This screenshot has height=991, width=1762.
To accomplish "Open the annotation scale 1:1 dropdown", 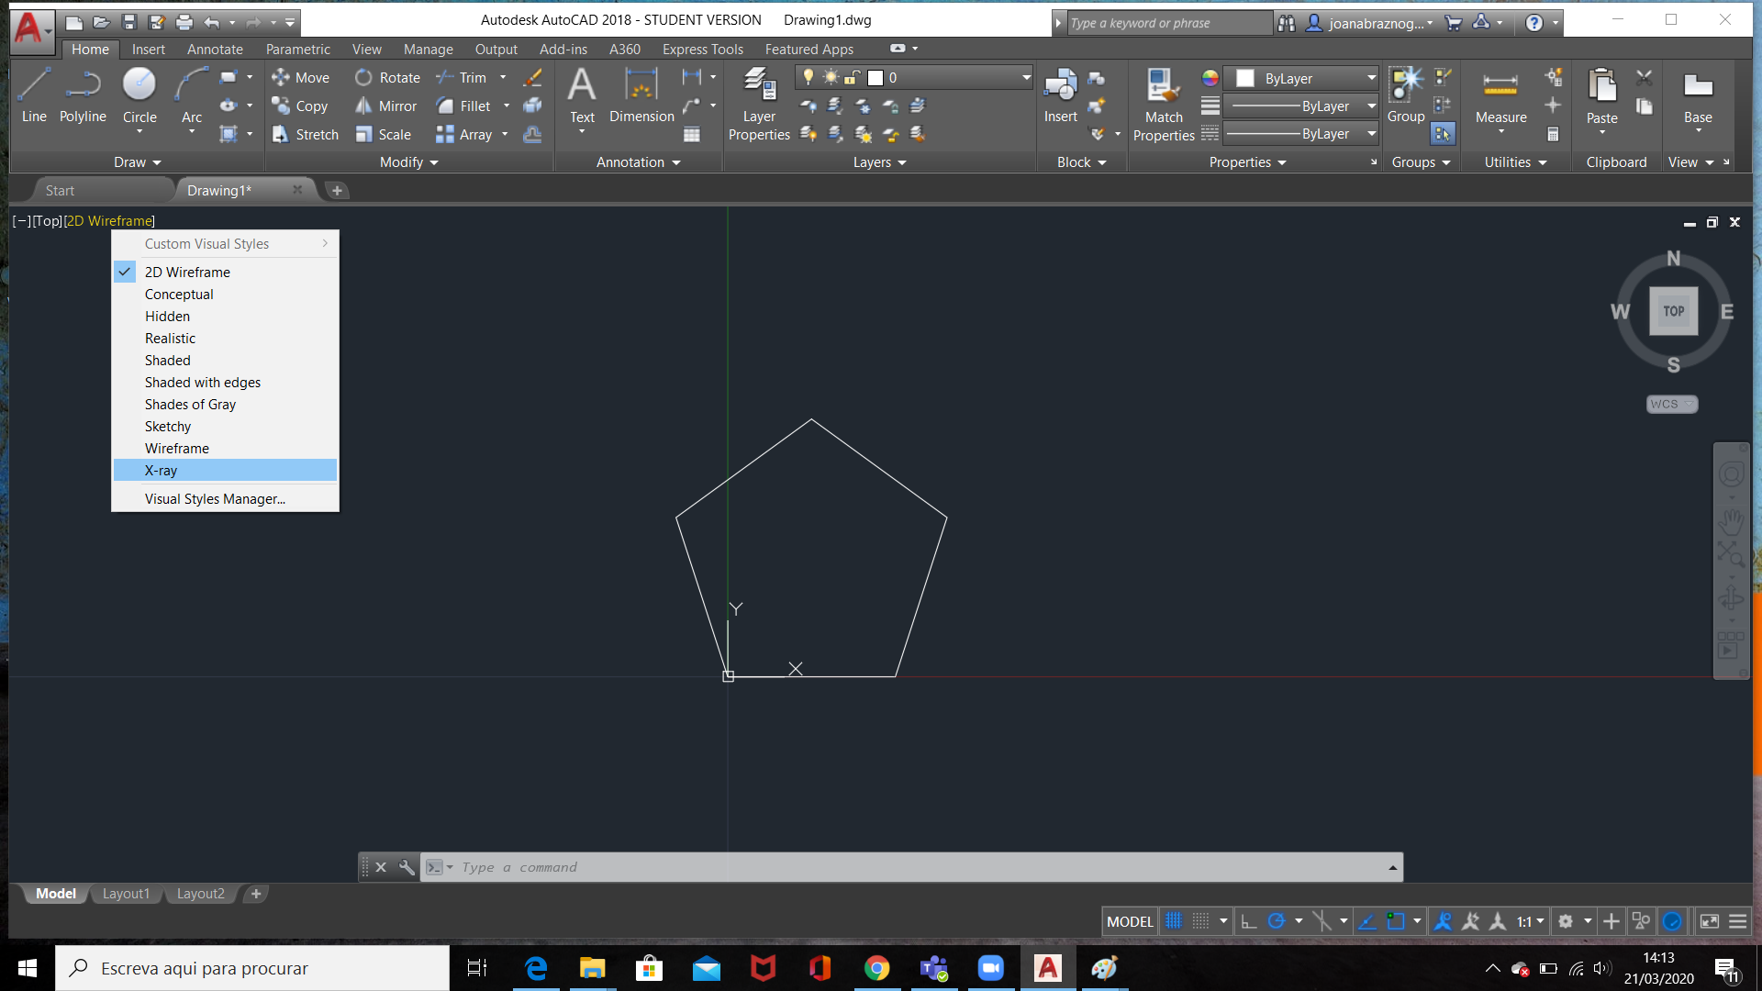I will (x=1530, y=921).
